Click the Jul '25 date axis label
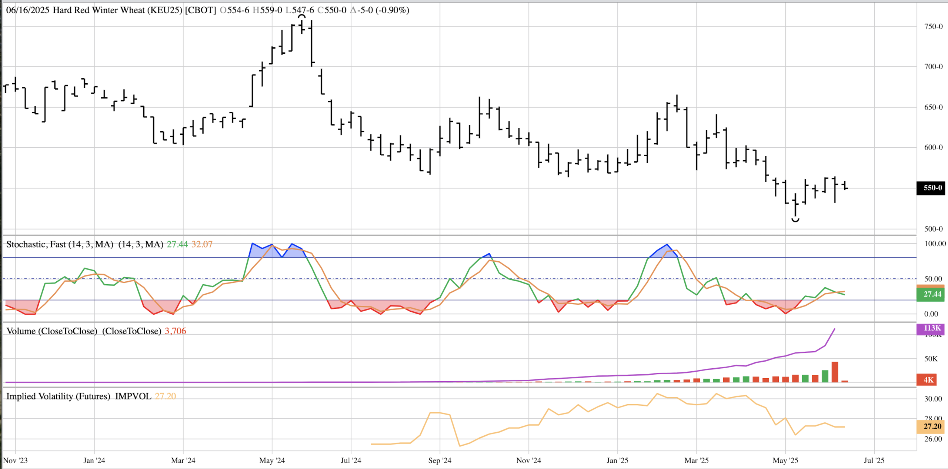 (x=874, y=460)
